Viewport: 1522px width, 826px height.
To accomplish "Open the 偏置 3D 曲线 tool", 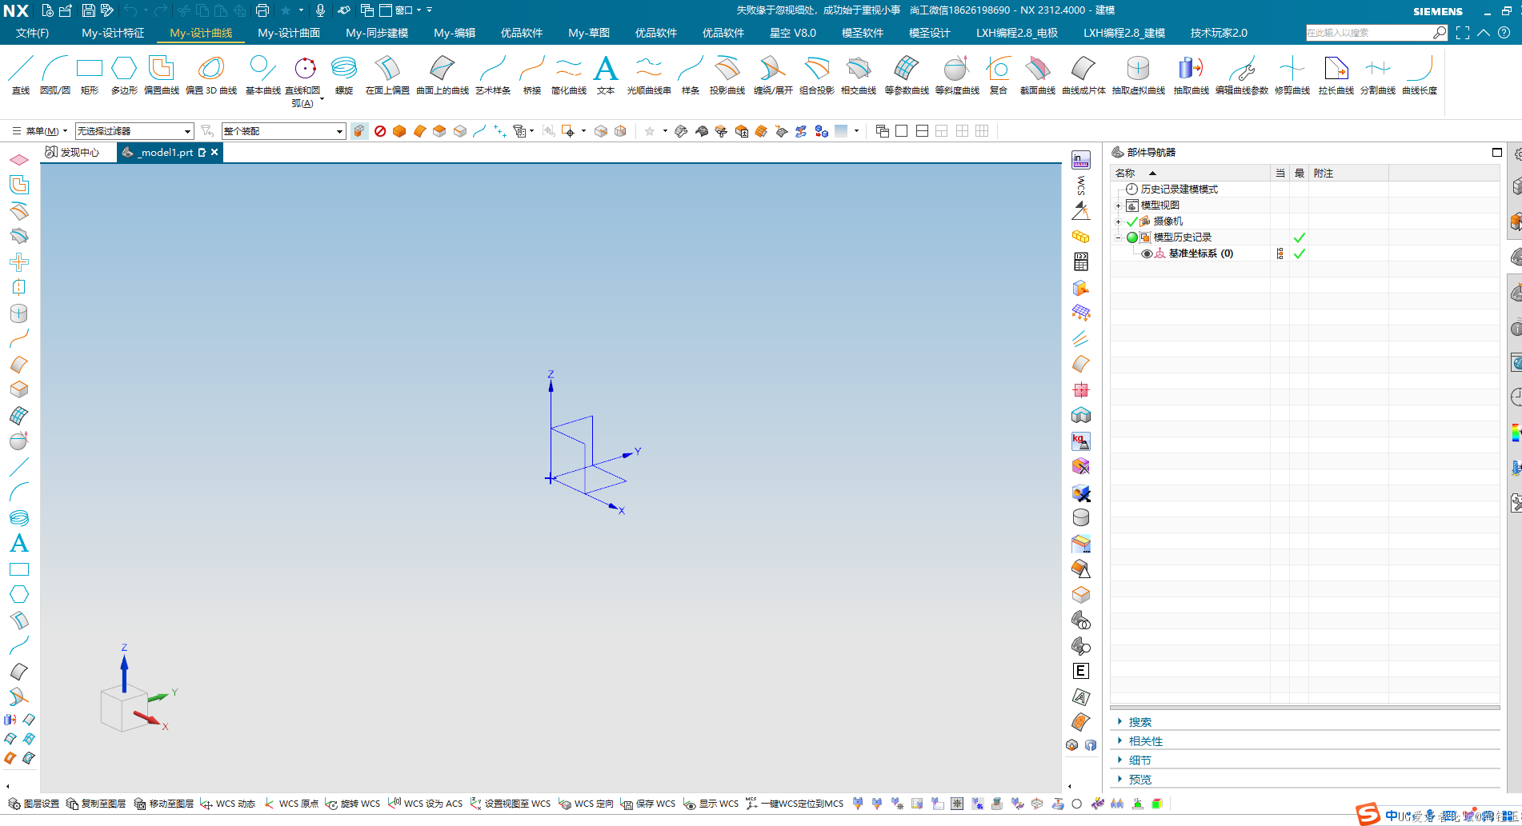I will click(x=211, y=75).
